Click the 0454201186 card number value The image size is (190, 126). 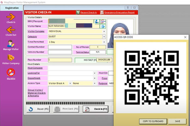pyautogui.click(x=104, y=60)
